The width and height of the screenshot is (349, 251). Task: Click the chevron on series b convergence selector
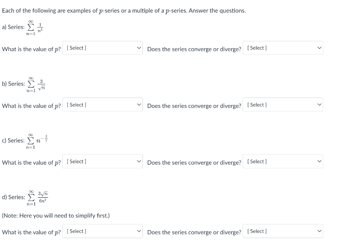point(319,104)
